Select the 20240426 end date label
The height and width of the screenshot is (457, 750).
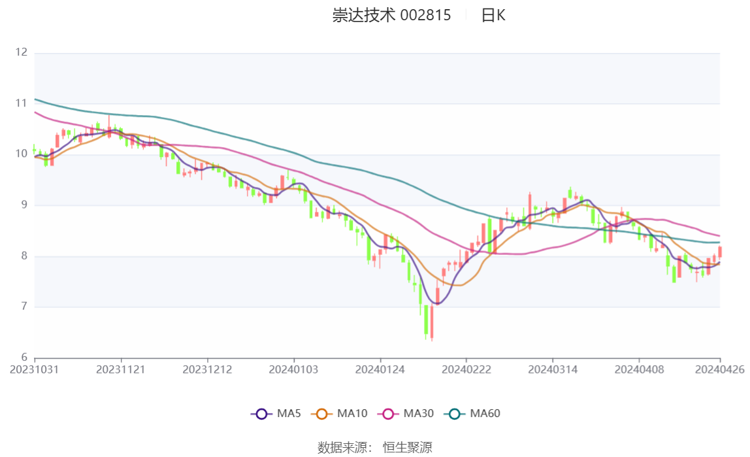[720, 369]
